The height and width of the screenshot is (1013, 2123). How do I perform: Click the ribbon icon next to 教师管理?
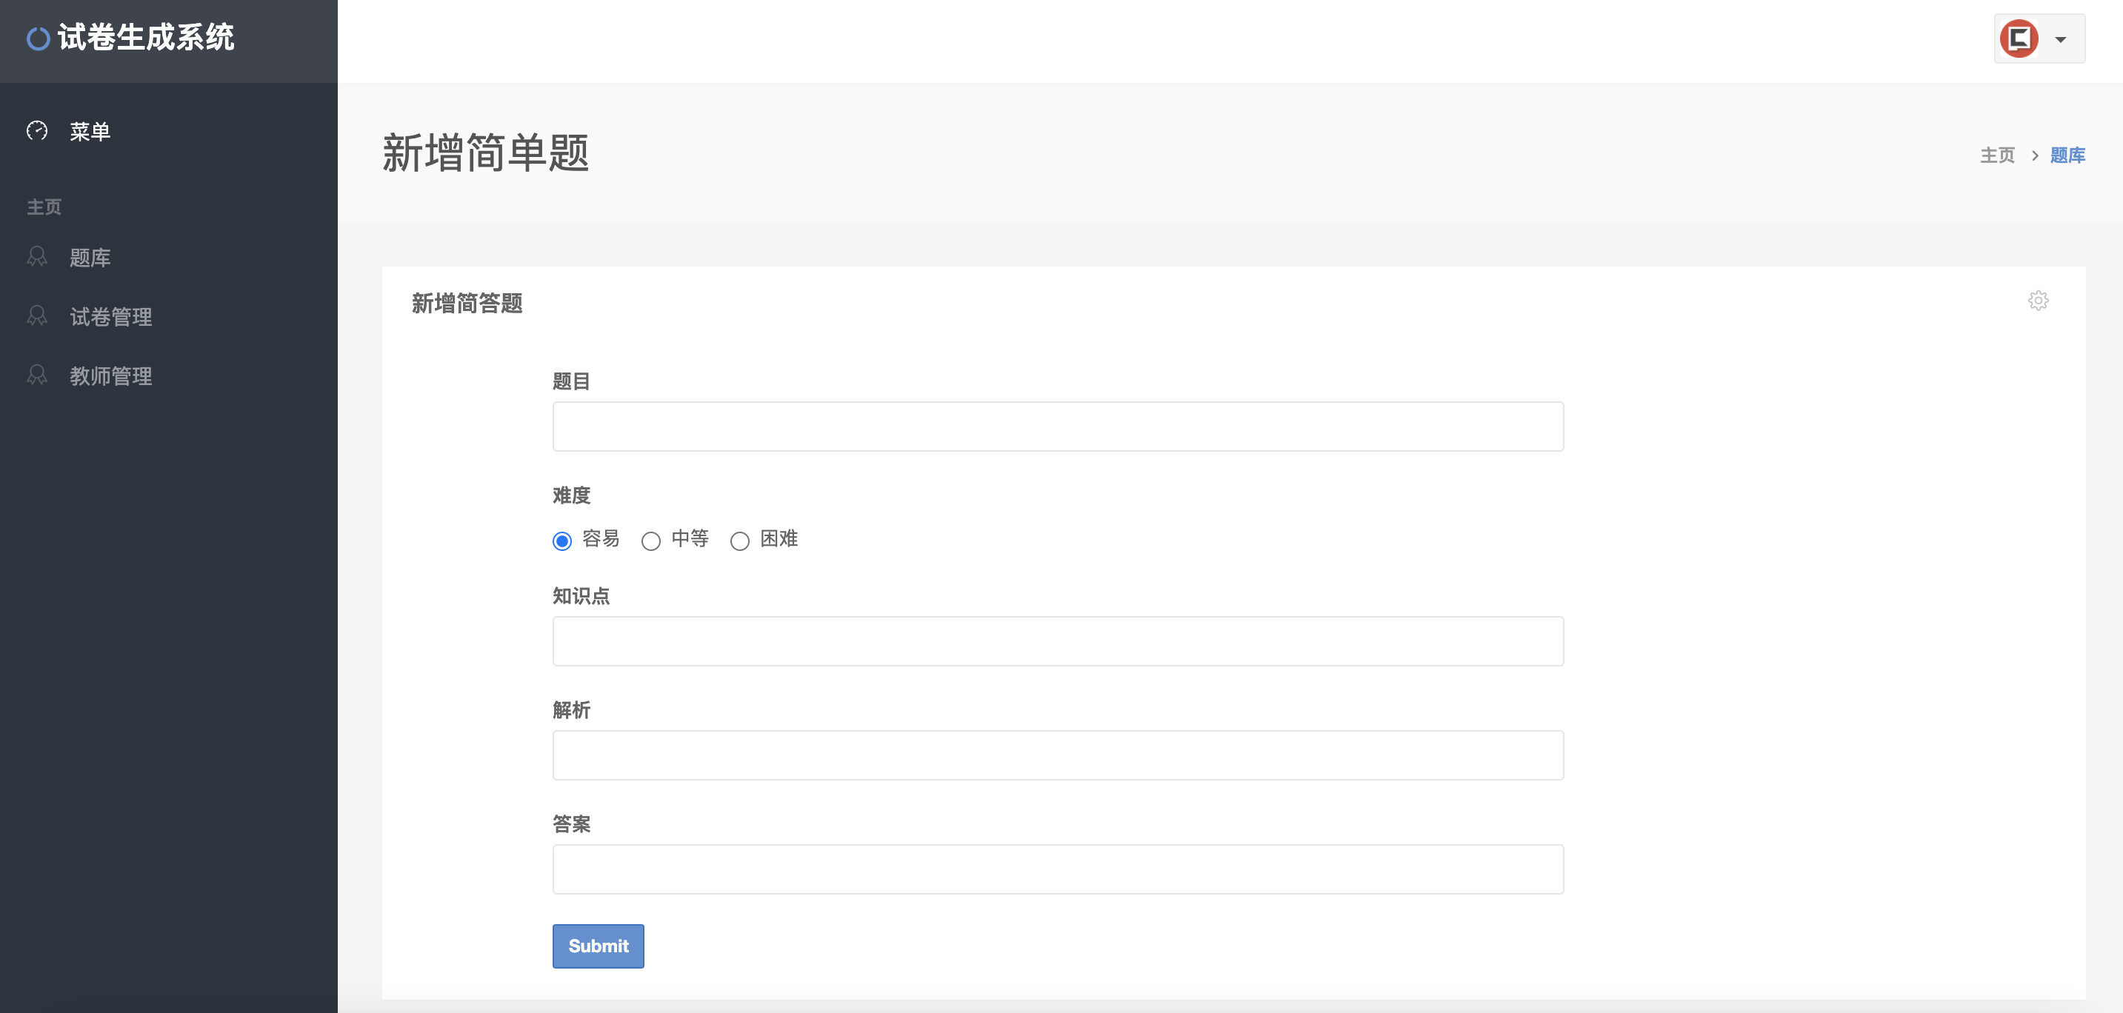[37, 375]
